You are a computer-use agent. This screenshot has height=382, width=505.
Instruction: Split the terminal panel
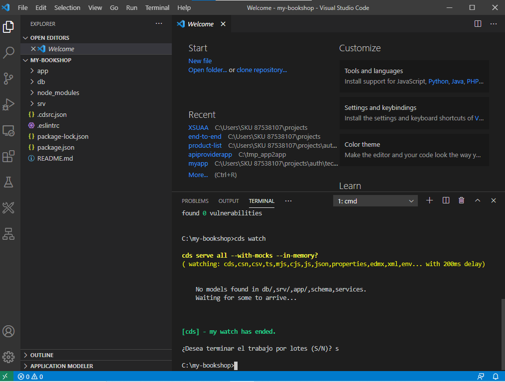tap(446, 200)
